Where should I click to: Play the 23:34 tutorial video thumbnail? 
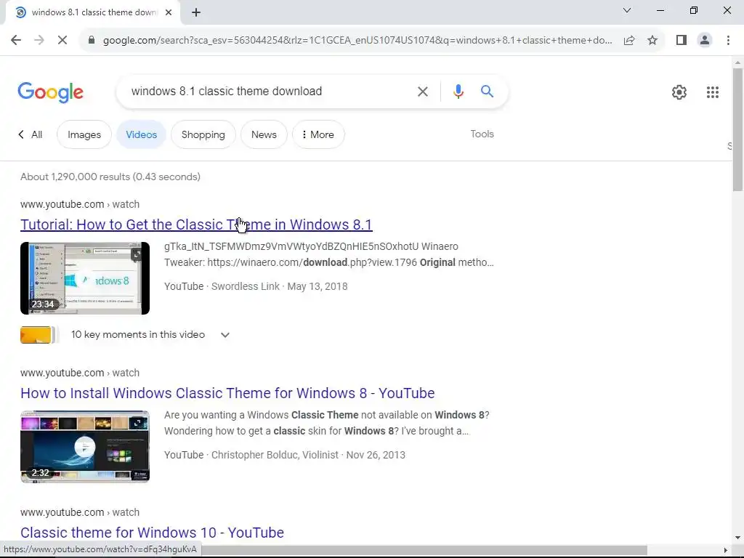click(x=85, y=278)
